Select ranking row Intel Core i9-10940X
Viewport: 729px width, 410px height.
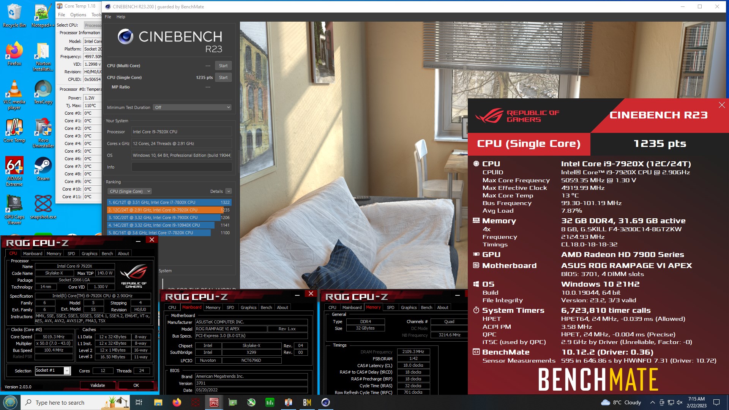pyautogui.click(x=169, y=225)
